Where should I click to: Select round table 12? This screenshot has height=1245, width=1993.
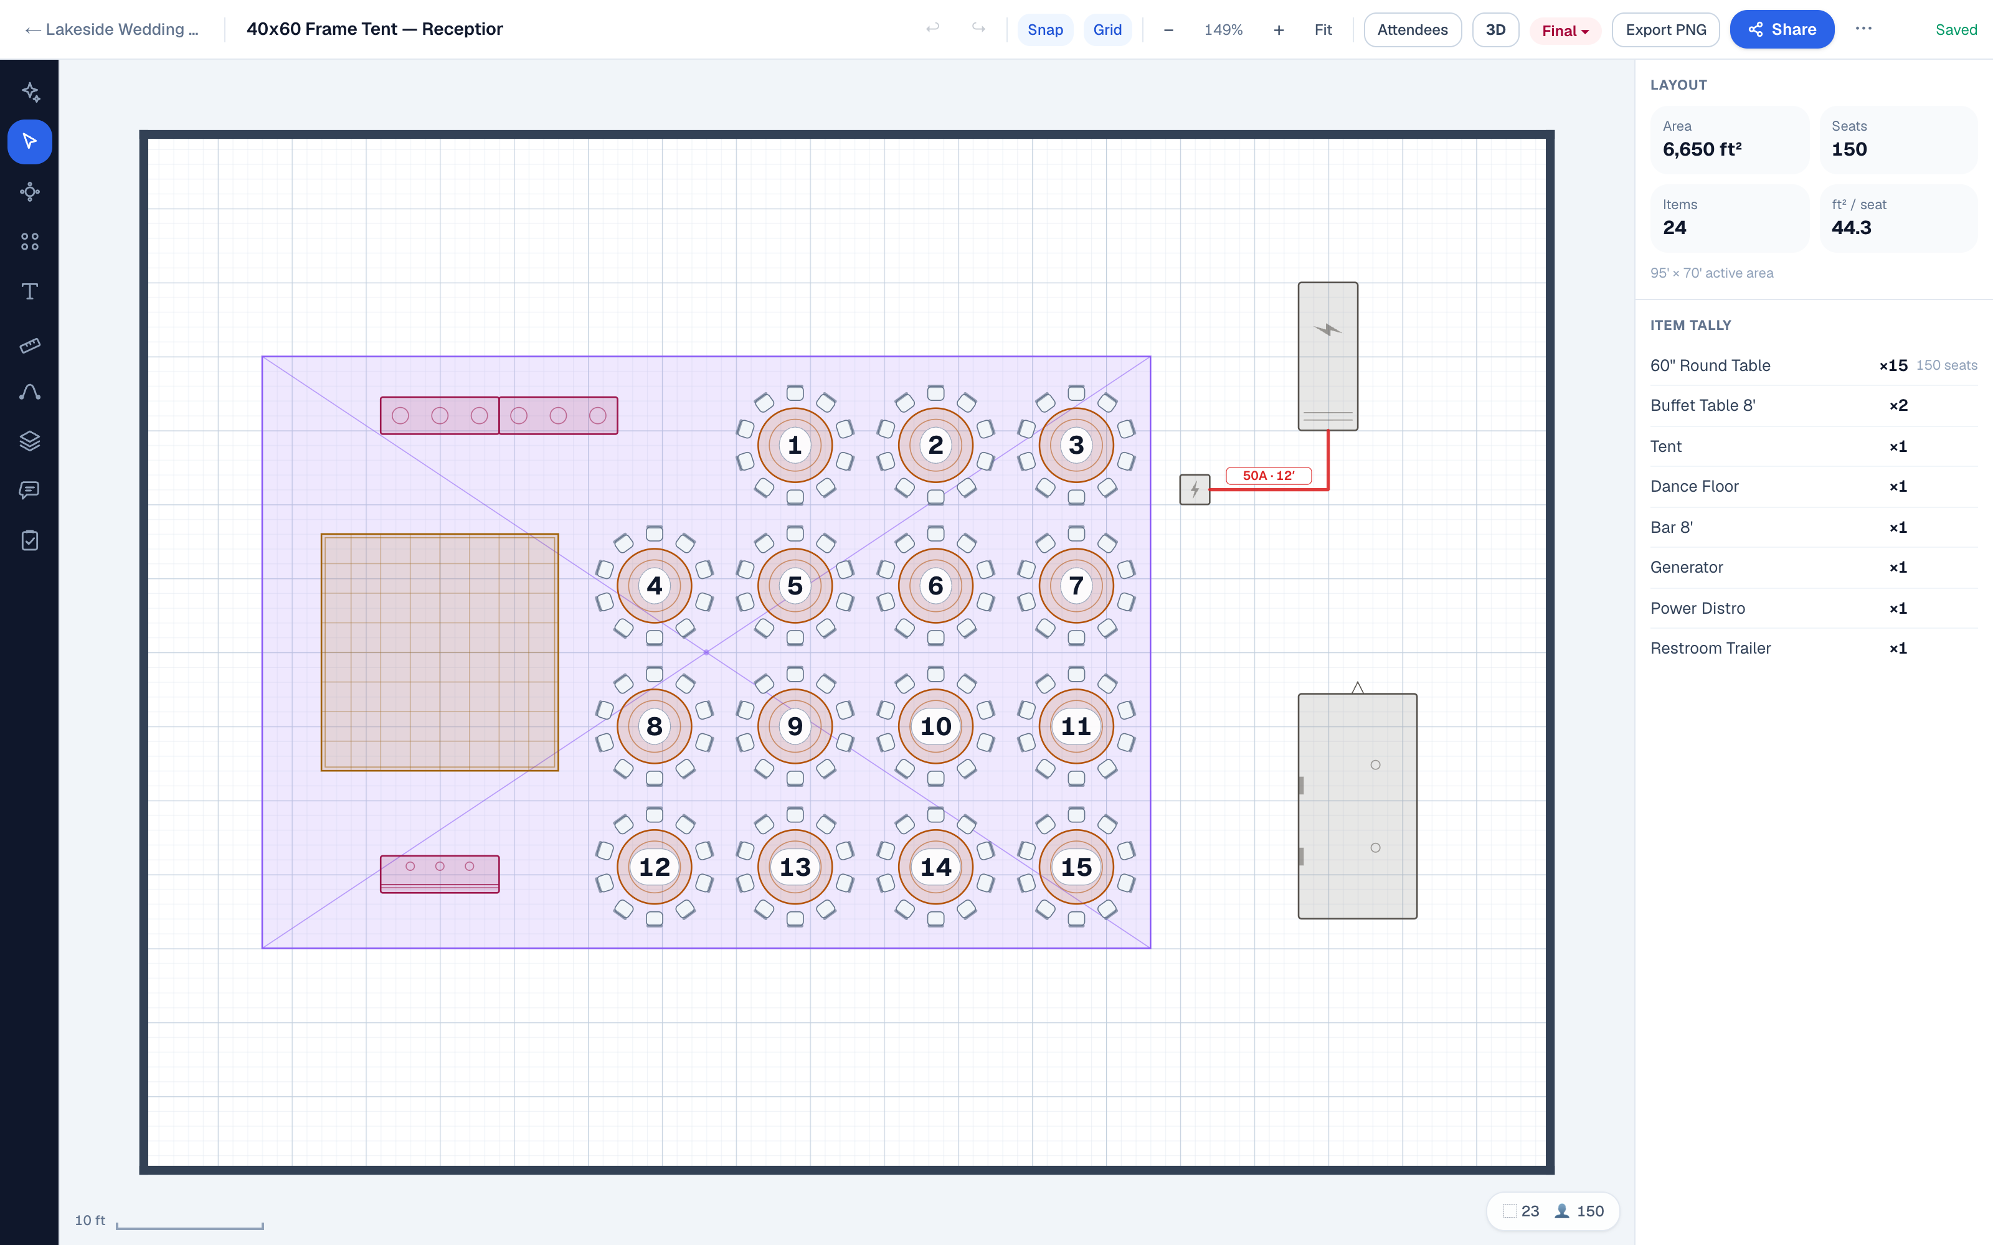(654, 867)
